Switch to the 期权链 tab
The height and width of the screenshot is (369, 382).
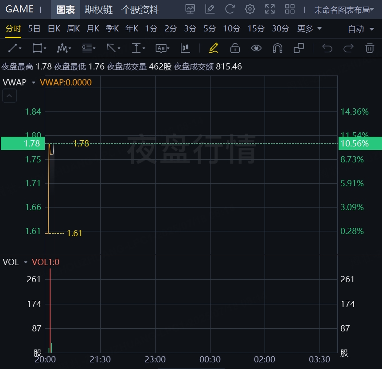point(98,9)
